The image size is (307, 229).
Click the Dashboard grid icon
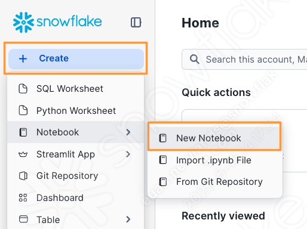23,198
